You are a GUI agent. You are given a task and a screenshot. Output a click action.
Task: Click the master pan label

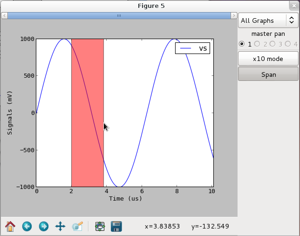point(268,34)
